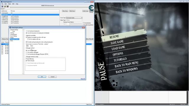Click the About CE link
The height and width of the screenshot is (106, 189).
coord(83,79)
